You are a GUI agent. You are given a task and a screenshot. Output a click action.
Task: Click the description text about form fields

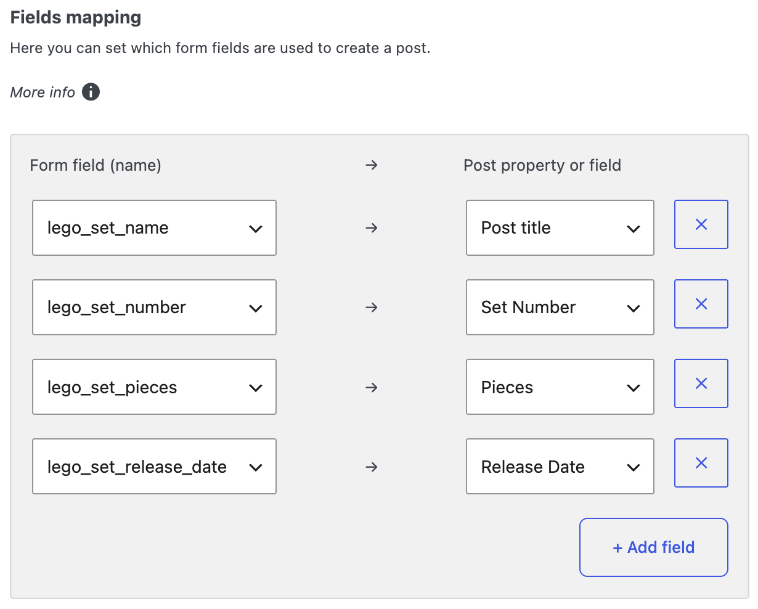[221, 48]
